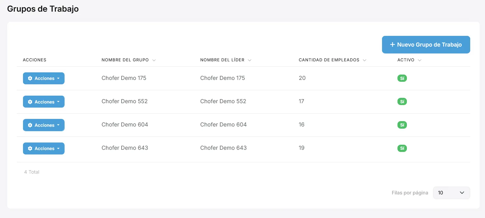Screen dimensions: 485x218
Task: Click the sort chevron beside Nombre del Líder
Action: tap(249, 60)
